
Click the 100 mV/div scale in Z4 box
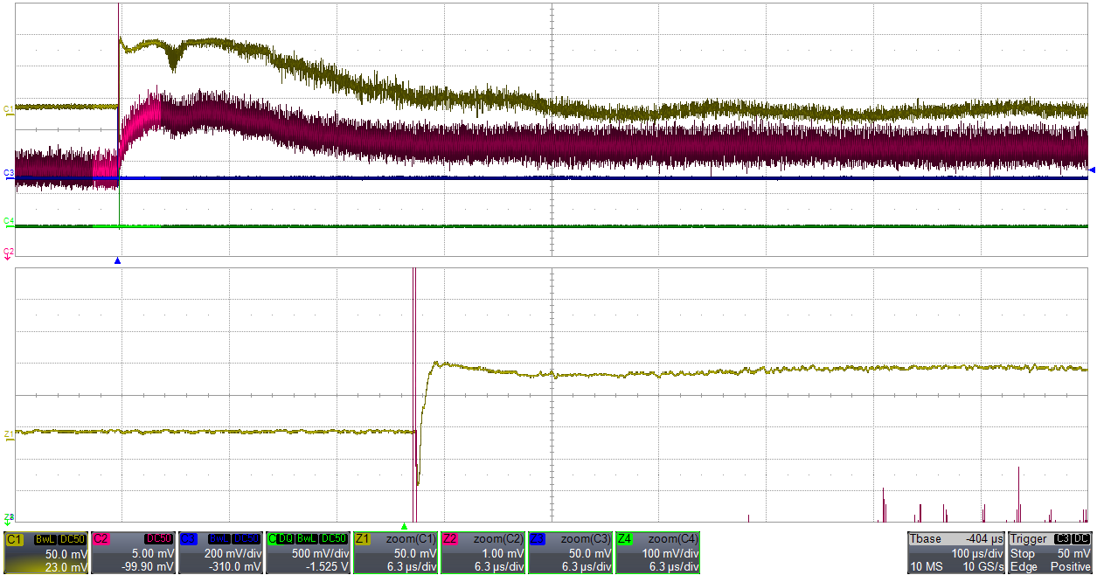[671, 553]
